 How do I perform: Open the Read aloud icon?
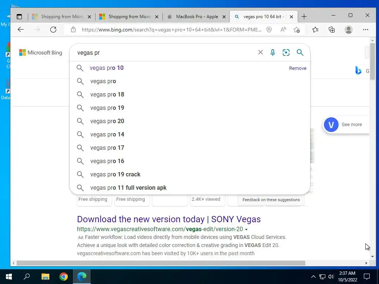pyautogui.click(x=283, y=30)
